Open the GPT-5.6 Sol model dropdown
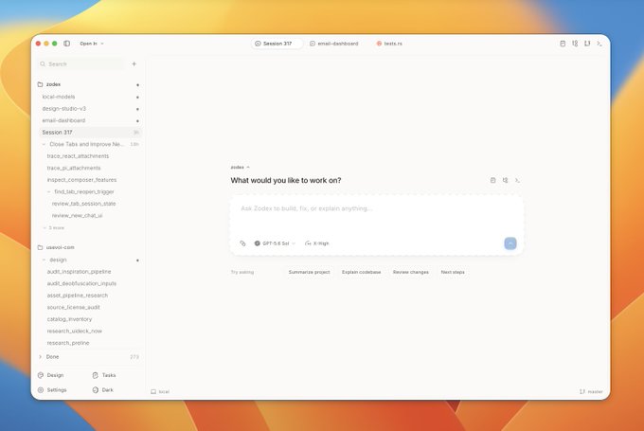The height and width of the screenshot is (431, 644). point(275,243)
